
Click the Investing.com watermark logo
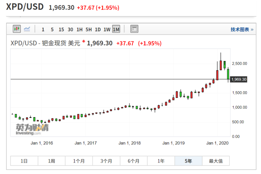[32, 129]
